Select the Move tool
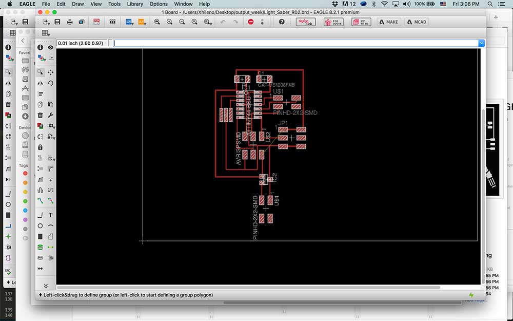Image resolution: width=513 pixels, height=321 pixels. point(51,72)
